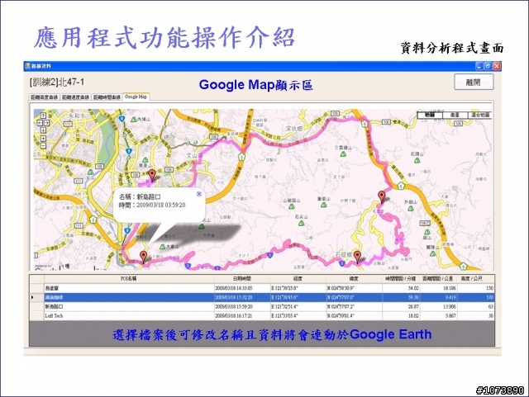Image resolution: width=529 pixels, height=397 pixels.
Task: Click the 距離間距/公里 column header
Action: pos(438,279)
